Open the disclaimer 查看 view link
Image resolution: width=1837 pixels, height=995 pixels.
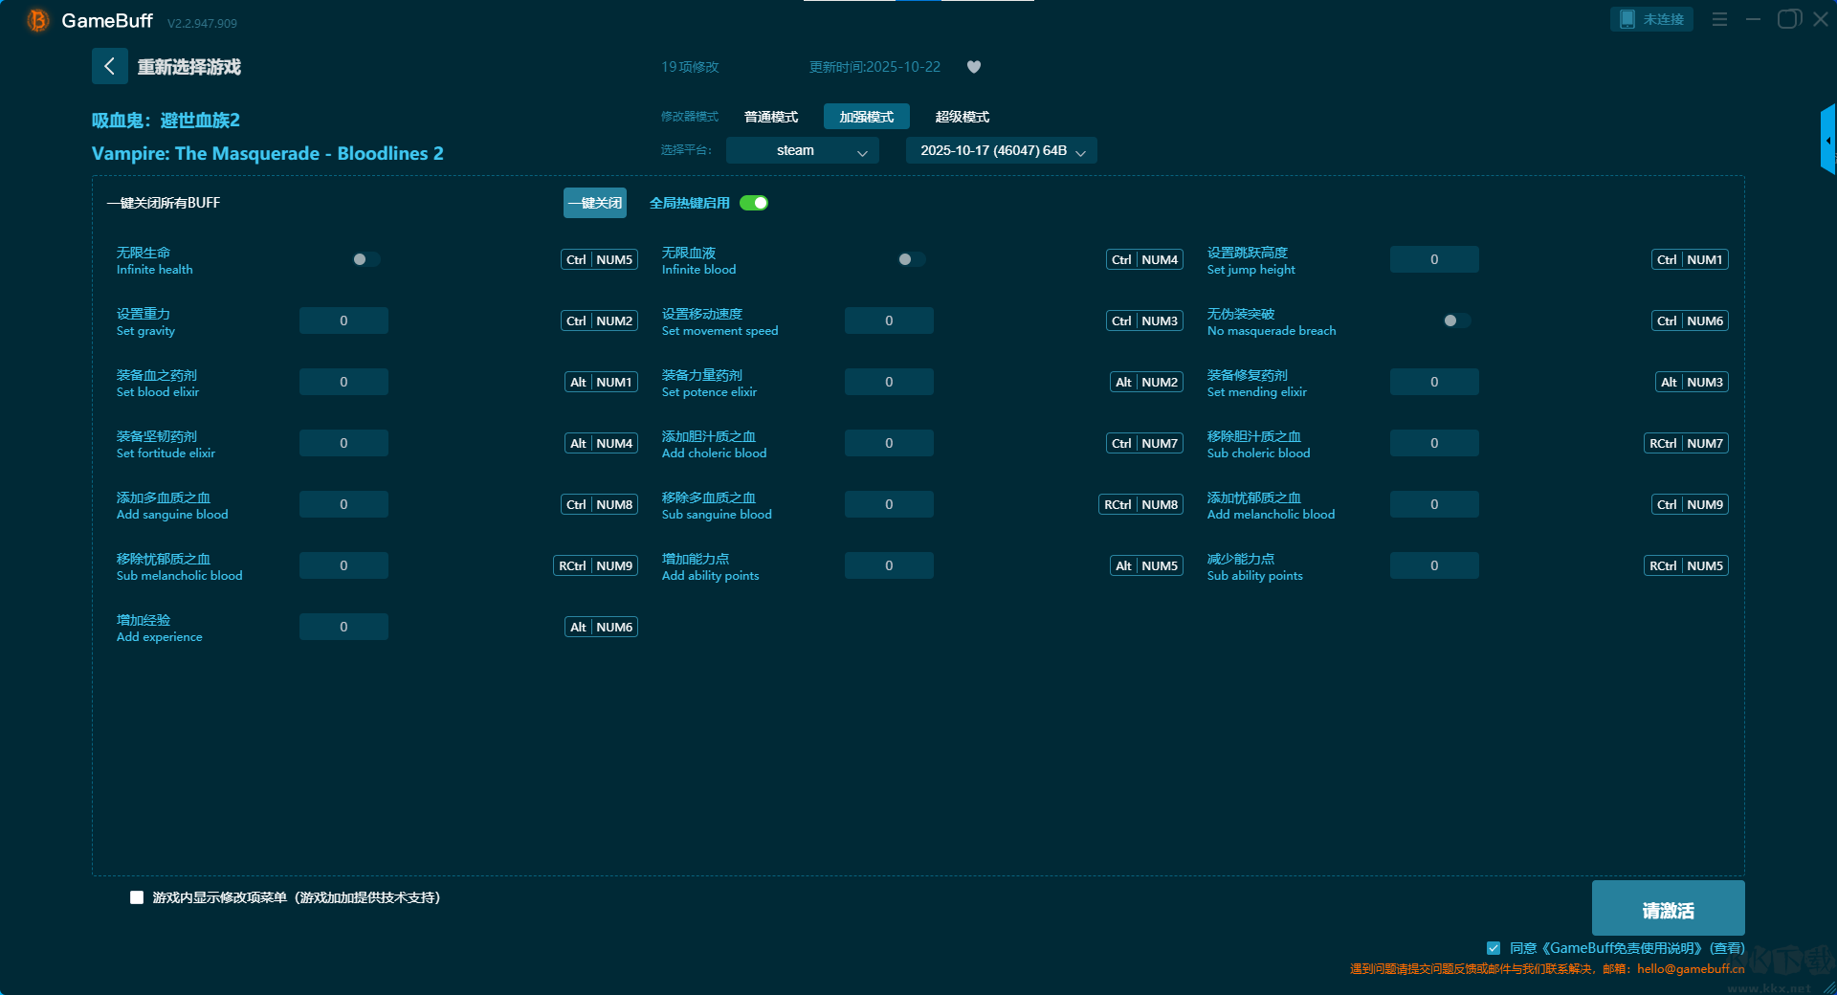tap(1727, 948)
